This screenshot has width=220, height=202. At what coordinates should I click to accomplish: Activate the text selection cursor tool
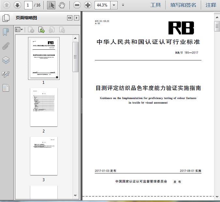pyautogui.click(x=51, y=5)
